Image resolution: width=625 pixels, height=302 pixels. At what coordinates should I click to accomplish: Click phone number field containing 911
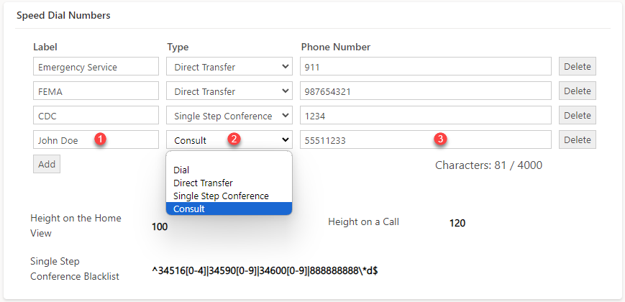point(426,67)
